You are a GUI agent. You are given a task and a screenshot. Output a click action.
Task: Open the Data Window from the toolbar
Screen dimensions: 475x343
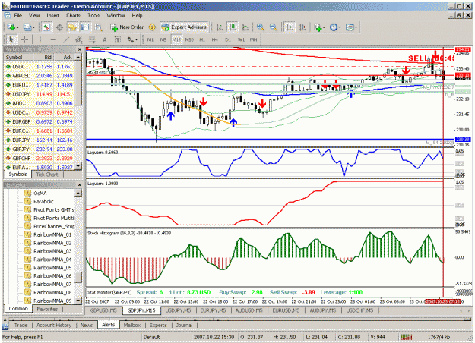point(59,27)
